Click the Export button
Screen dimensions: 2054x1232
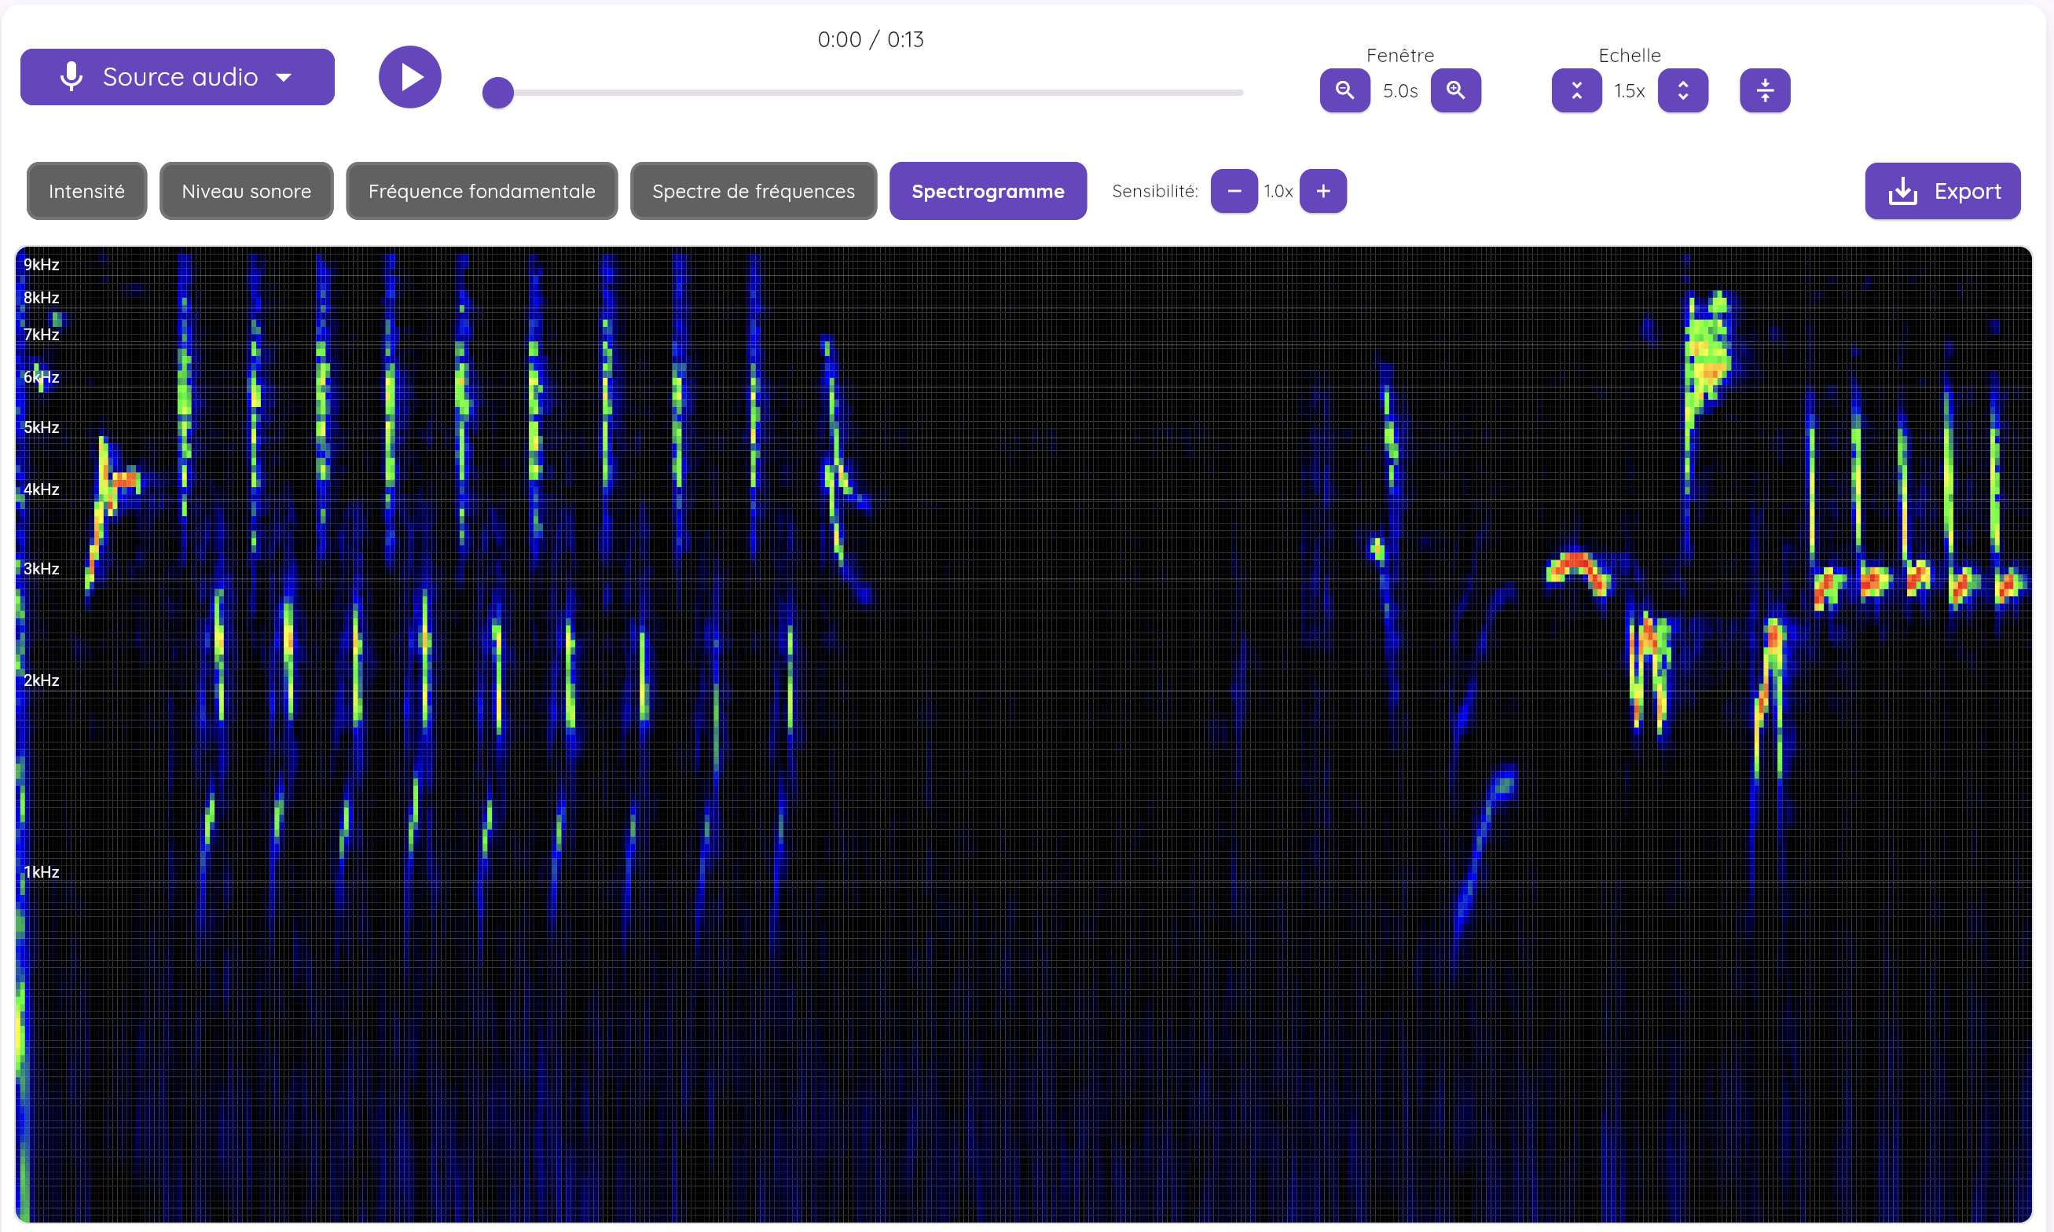click(1942, 191)
